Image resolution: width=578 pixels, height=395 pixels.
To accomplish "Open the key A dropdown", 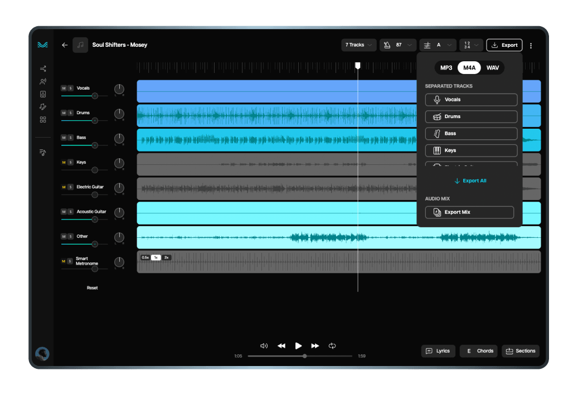I will (438, 45).
